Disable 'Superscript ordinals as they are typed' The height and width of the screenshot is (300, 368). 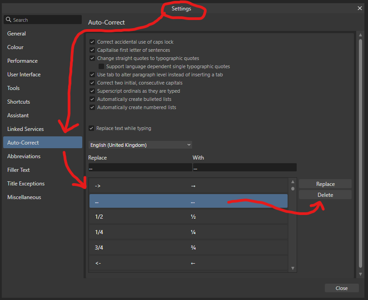[92, 91]
